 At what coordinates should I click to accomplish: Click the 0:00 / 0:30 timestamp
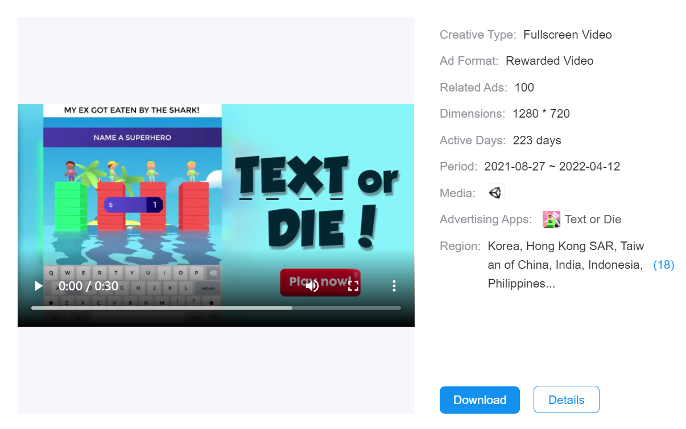coord(88,286)
